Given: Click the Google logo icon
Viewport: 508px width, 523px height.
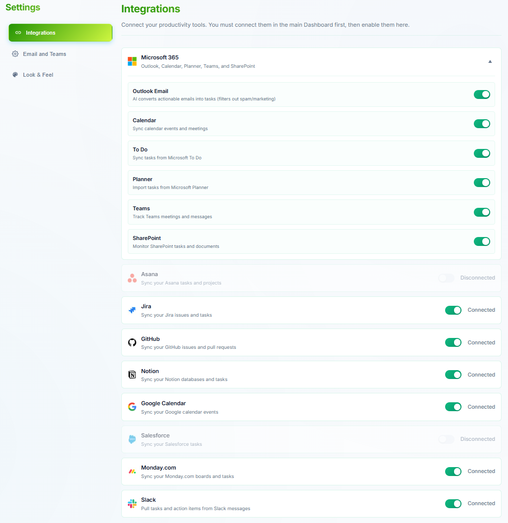Looking at the screenshot, I should pyautogui.click(x=132, y=407).
